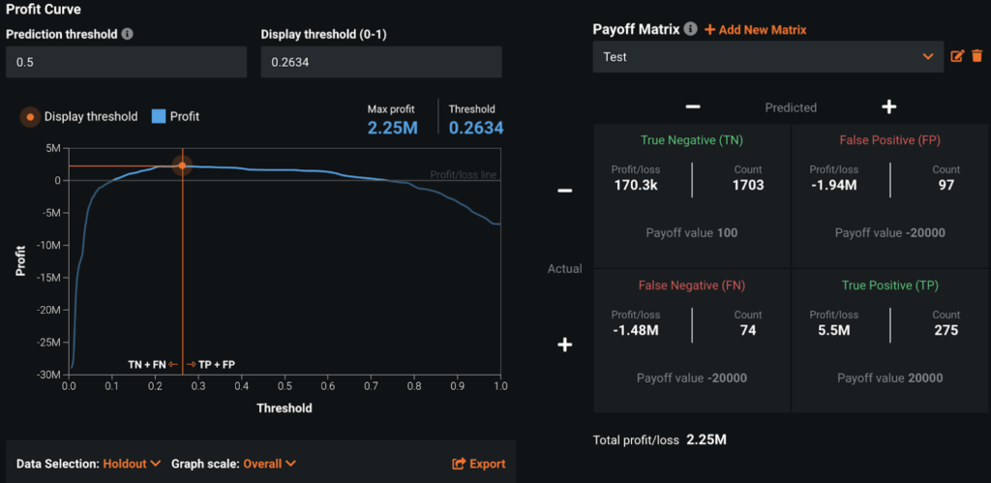Click the Export arrow icon

459,464
